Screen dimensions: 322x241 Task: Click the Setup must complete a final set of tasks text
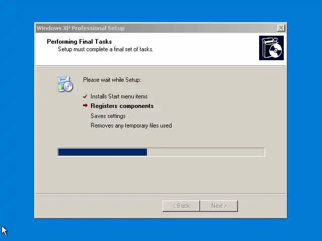coord(106,49)
